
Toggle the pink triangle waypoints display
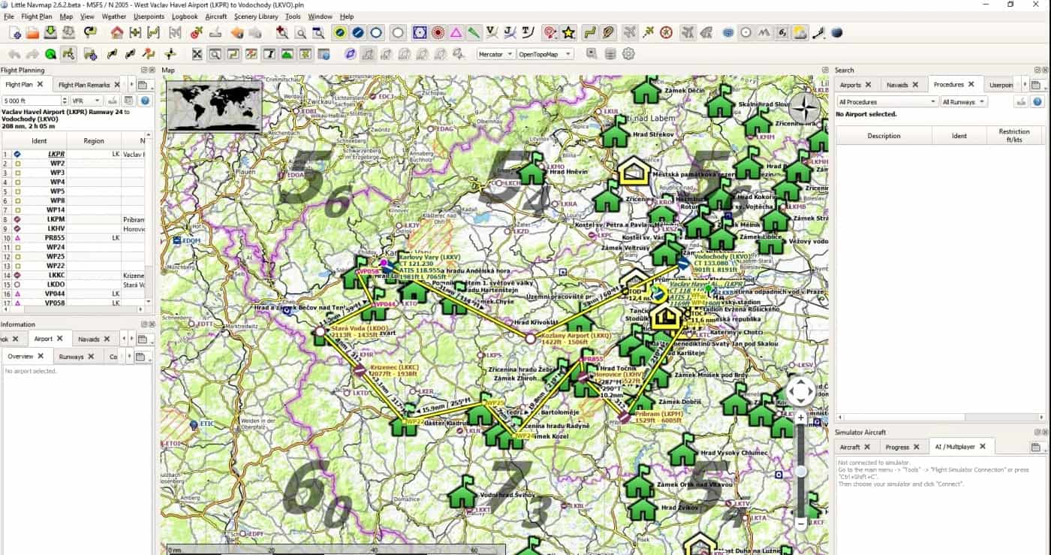click(x=456, y=32)
